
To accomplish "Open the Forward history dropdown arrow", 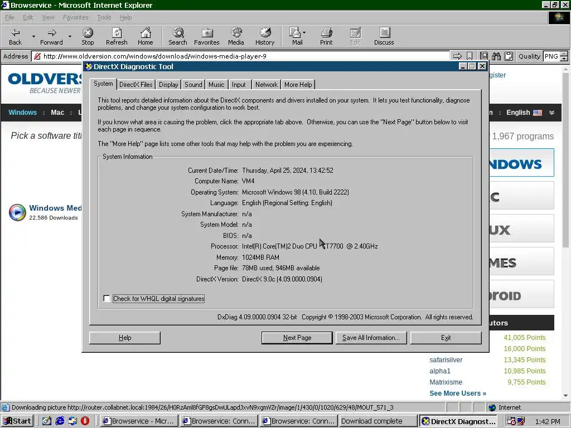I will point(70,36).
